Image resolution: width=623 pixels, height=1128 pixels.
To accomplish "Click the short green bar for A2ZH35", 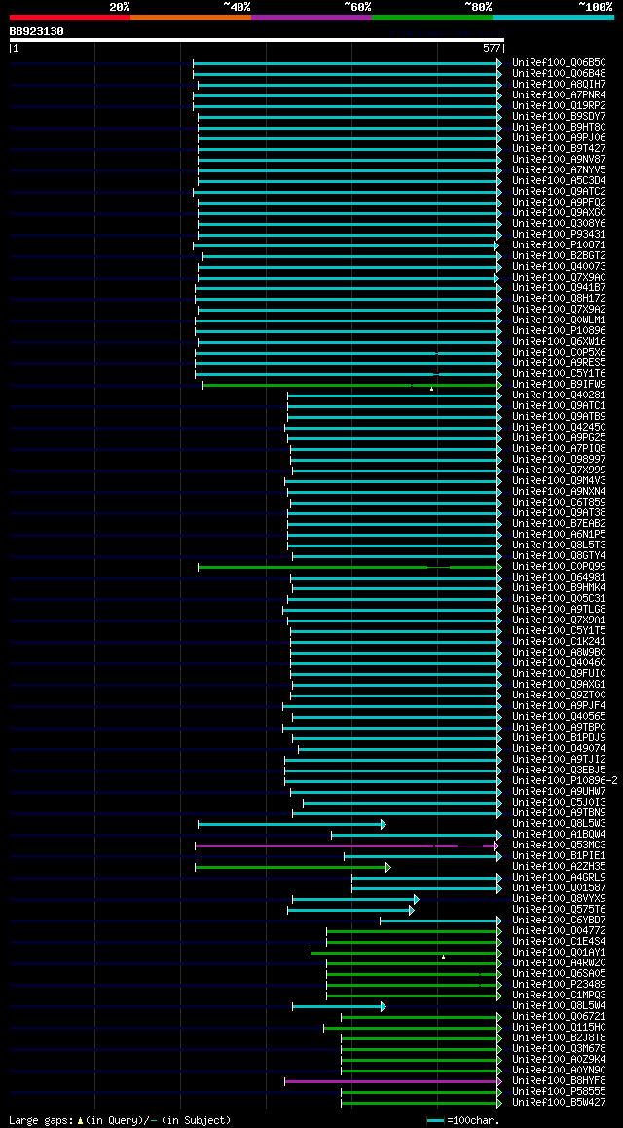I will point(292,868).
